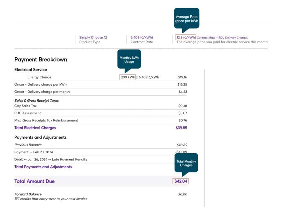282x207 pixels.
Task: Expand the Payments and Adjustments section
Action: click(40, 137)
